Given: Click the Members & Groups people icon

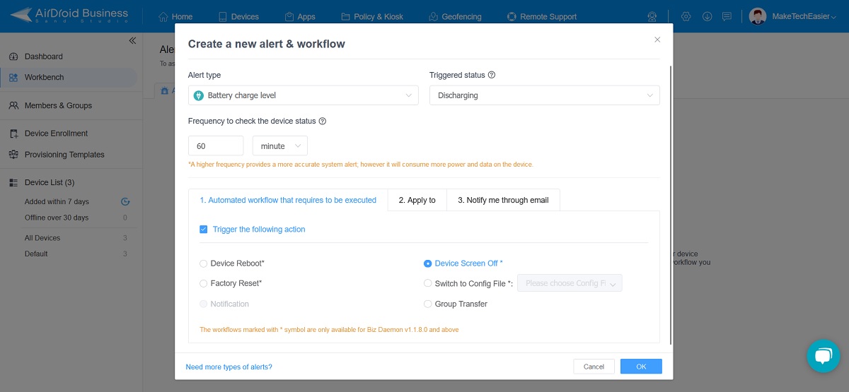Looking at the screenshot, I should pyautogui.click(x=13, y=105).
